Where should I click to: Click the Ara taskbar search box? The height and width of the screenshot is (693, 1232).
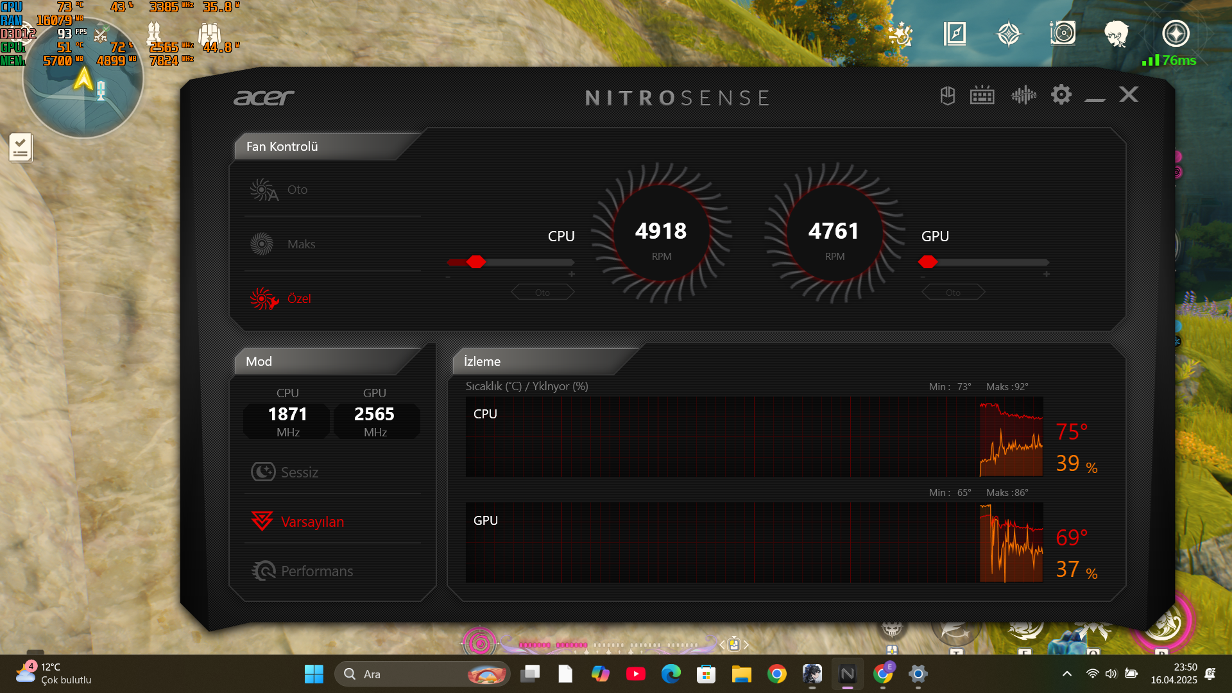point(422,674)
